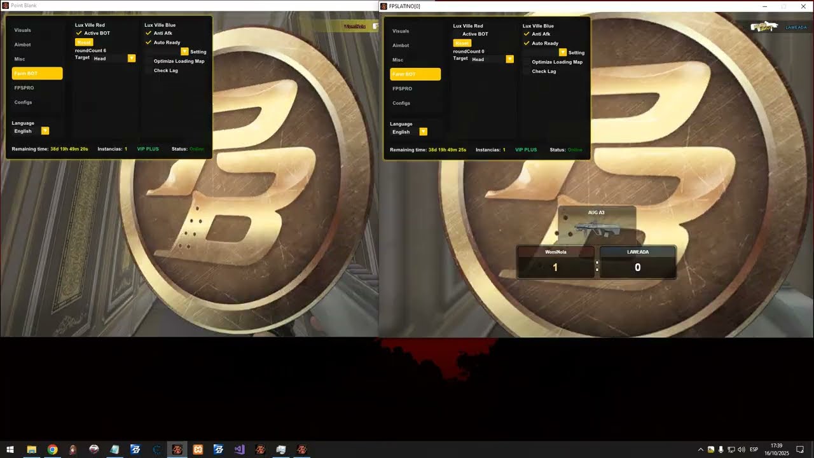
Task: Click the LAWEADA score panel
Action: click(x=638, y=262)
